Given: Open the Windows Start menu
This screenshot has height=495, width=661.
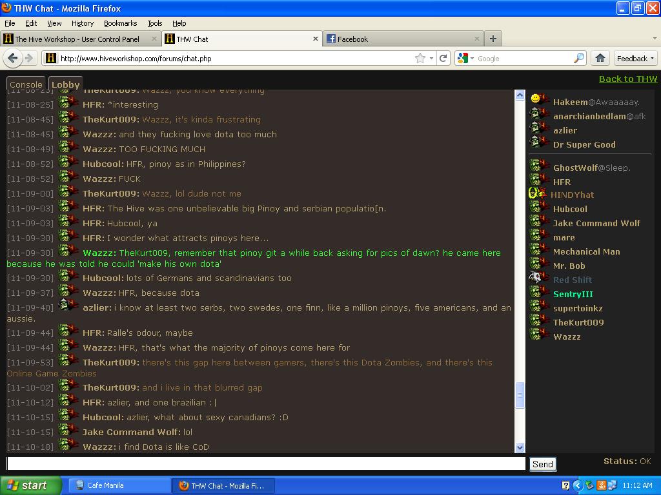Looking at the screenshot, I should pos(30,485).
